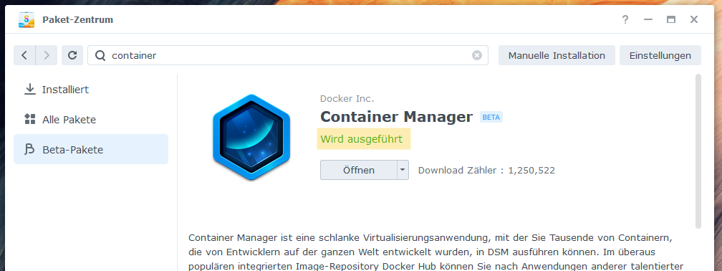Click the 'Docker Inc.' developer label
Screen dimensions: 722x271
347,99
